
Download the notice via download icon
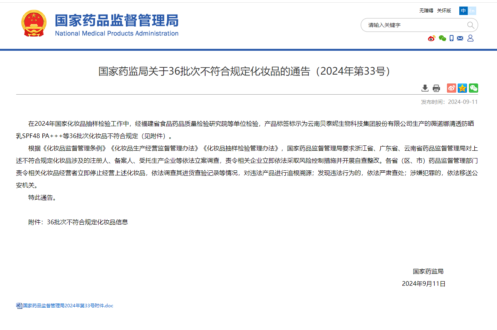pyautogui.click(x=425, y=88)
